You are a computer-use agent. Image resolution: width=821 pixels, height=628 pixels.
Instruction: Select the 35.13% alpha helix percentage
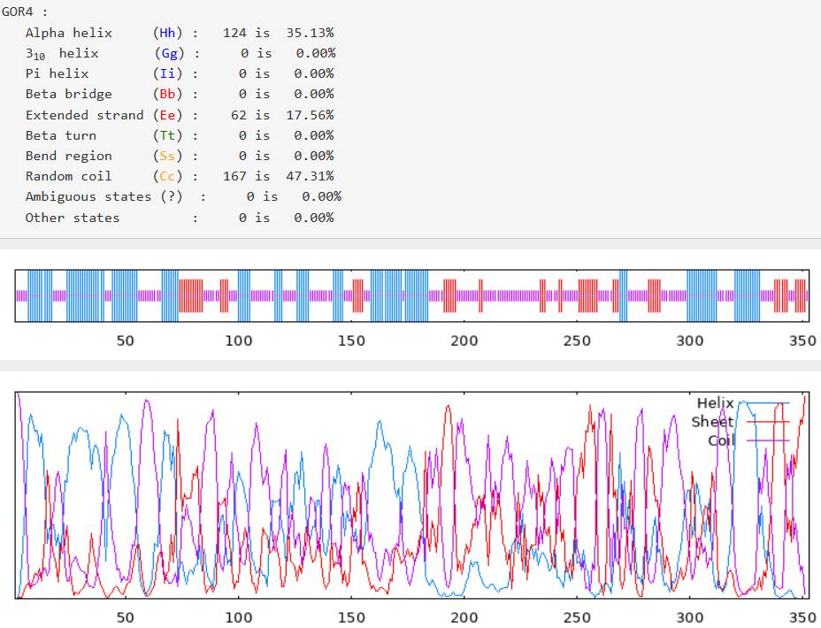tap(310, 33)
